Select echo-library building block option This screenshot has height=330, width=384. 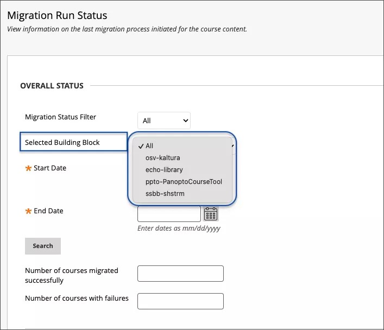tap(164, 170)
